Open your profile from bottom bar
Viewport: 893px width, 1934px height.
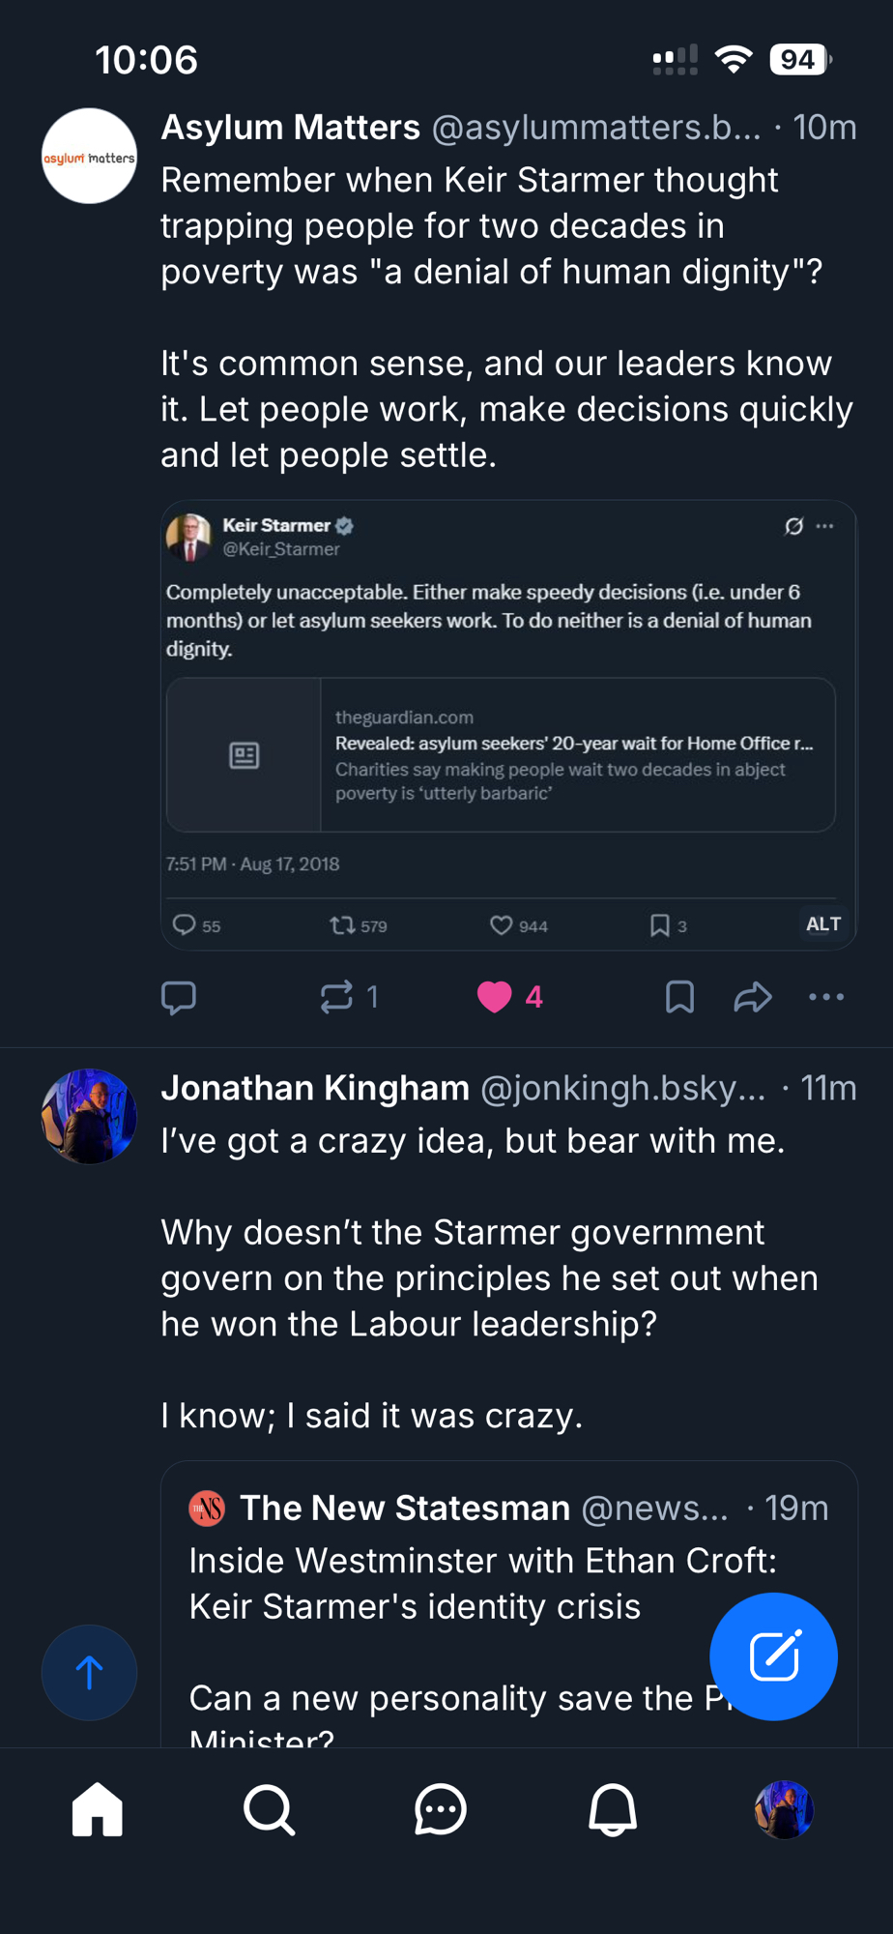click(784, 1809)
